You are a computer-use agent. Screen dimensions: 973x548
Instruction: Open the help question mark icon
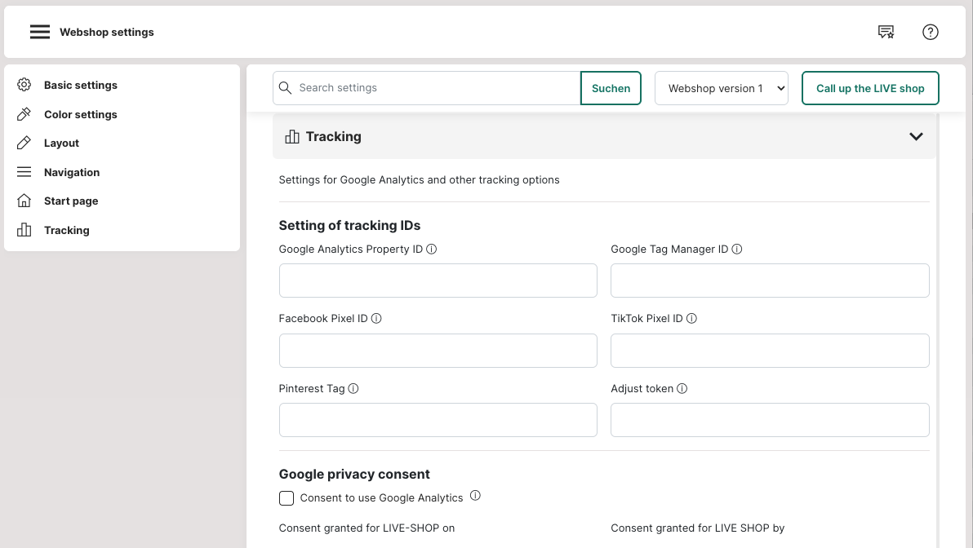(930, 32)
